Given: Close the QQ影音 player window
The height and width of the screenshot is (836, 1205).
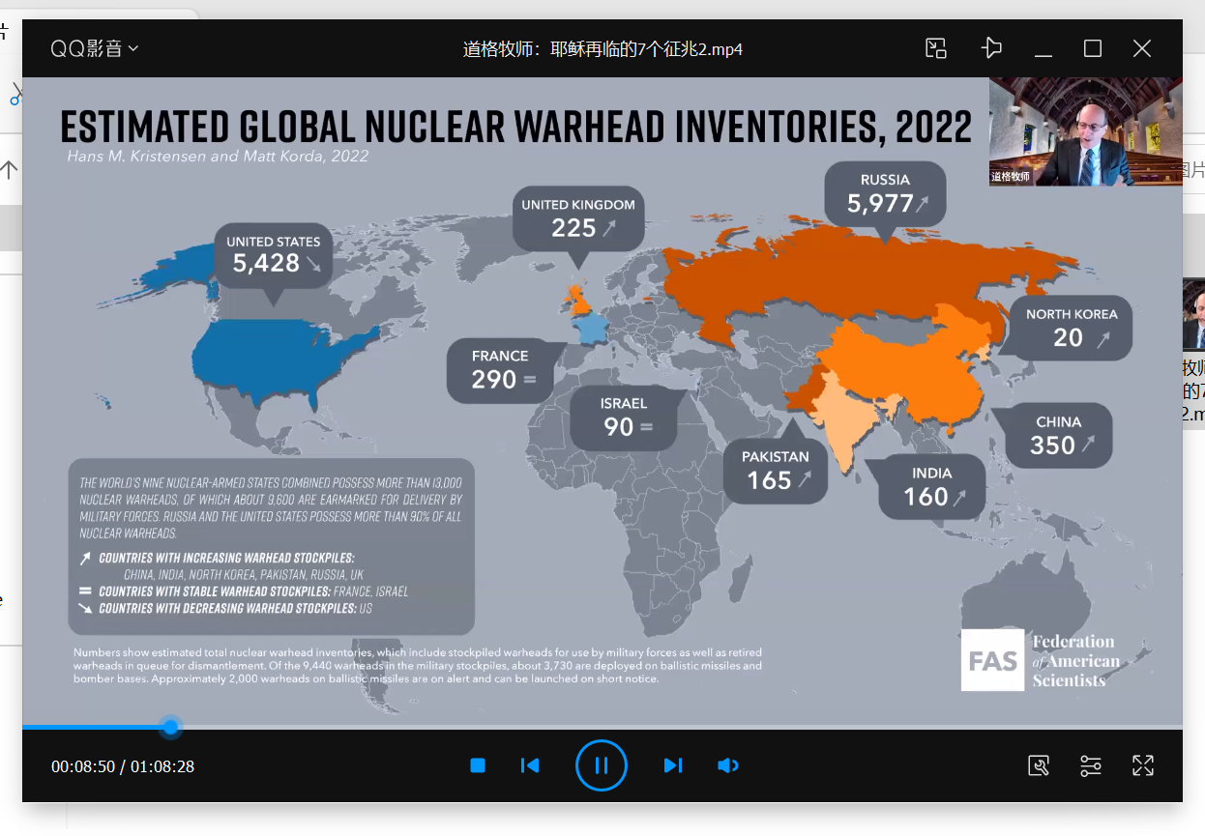Looking at the screenshot, I should click(x=1142, y=48).
